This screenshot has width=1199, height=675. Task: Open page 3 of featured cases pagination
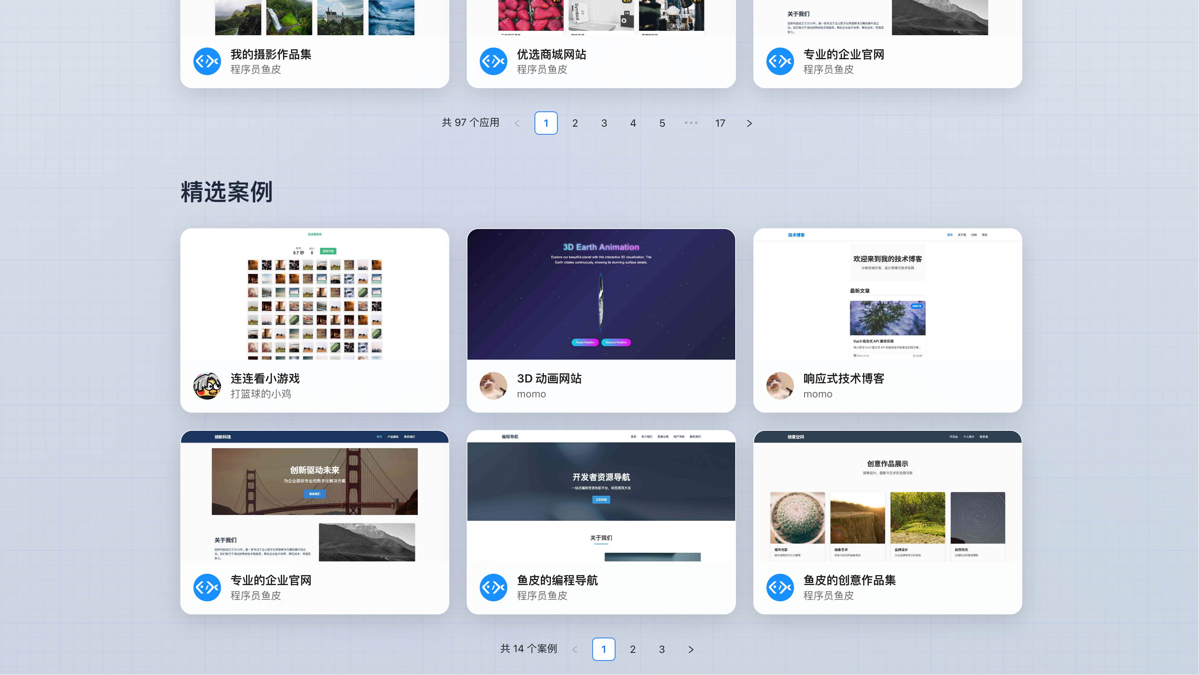[x=662, y=649]
